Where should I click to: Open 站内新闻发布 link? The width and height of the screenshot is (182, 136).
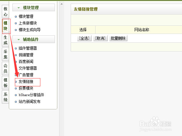[x=30, y=101]
